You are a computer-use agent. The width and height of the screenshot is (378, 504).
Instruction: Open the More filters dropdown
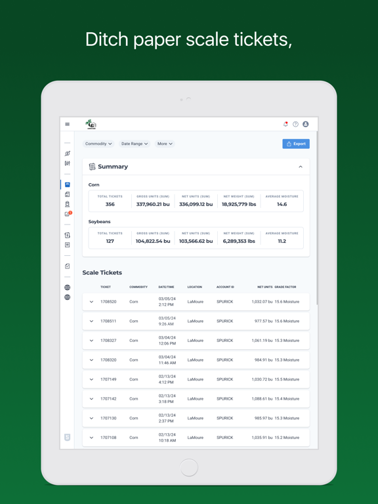pos(165,144)
